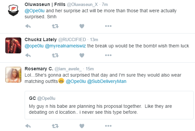View Rosemary C.'s profile picture
The width and height of the screenshot is (195, 131).
[x=13, y=75]
